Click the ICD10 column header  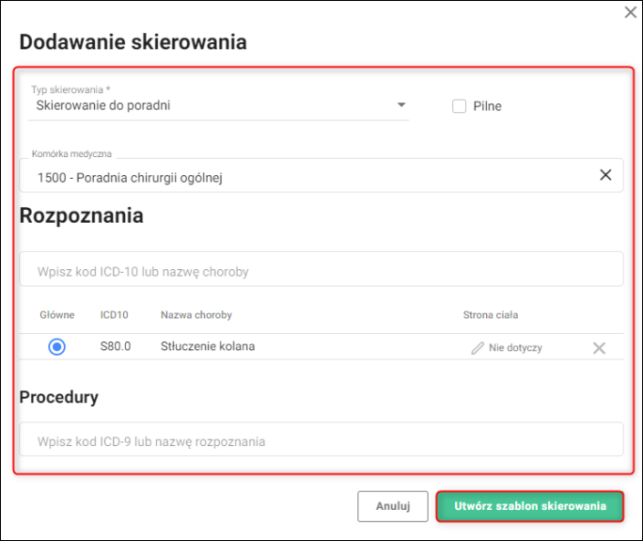114,314
